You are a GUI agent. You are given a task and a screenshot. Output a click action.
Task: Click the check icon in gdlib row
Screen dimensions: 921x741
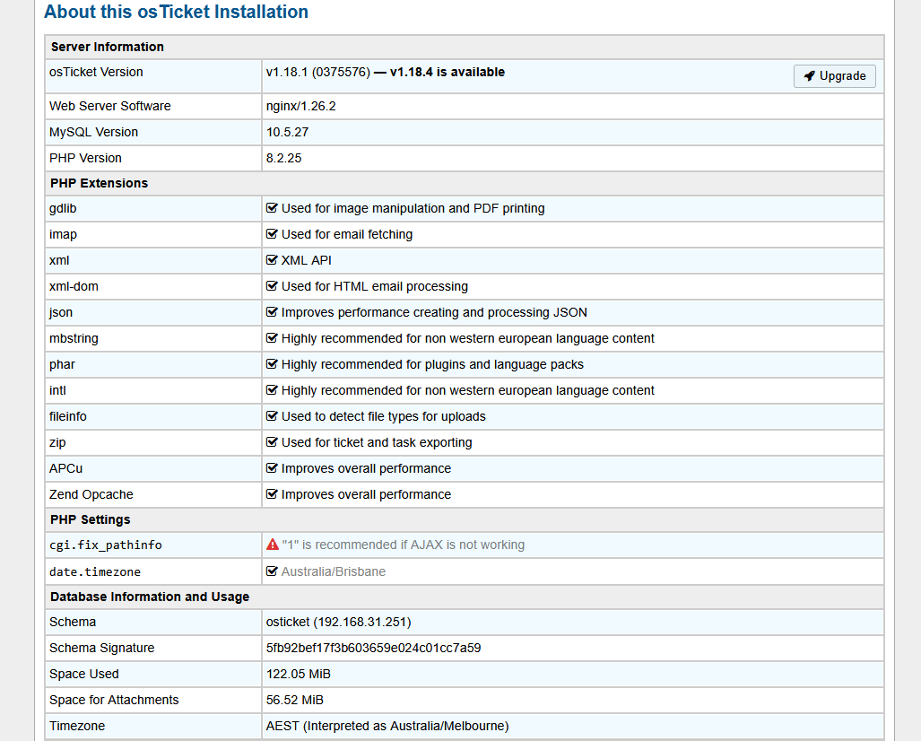(272, 208)
